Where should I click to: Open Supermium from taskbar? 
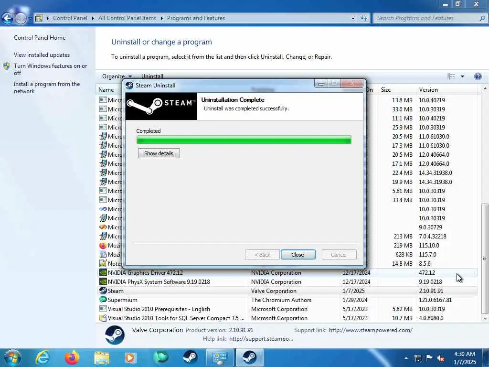tap(160, 357)
